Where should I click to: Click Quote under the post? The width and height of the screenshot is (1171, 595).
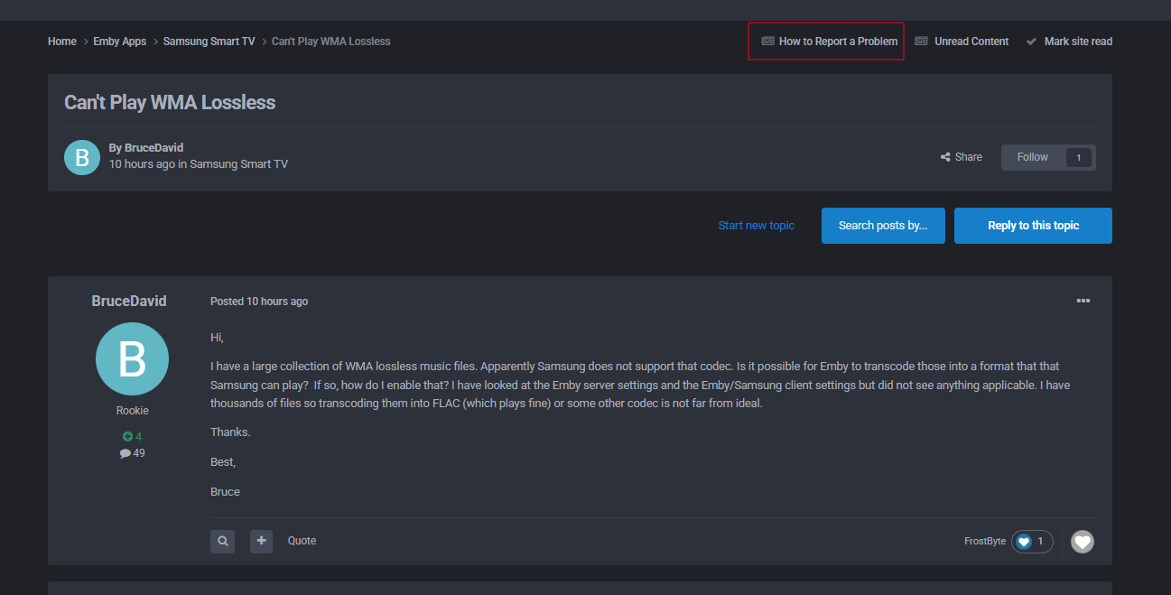302,541
